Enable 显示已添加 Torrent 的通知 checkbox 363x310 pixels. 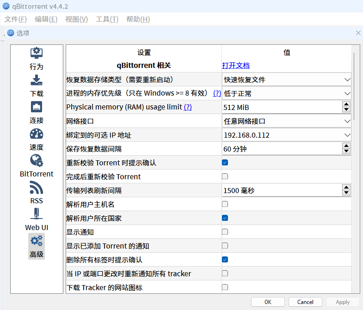click(225, 246)
